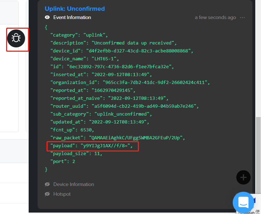The height and width of the screenshot is (214, 261).
Task: Click the Uplink: Unconfirmed heading
Action: coord(75,9)
